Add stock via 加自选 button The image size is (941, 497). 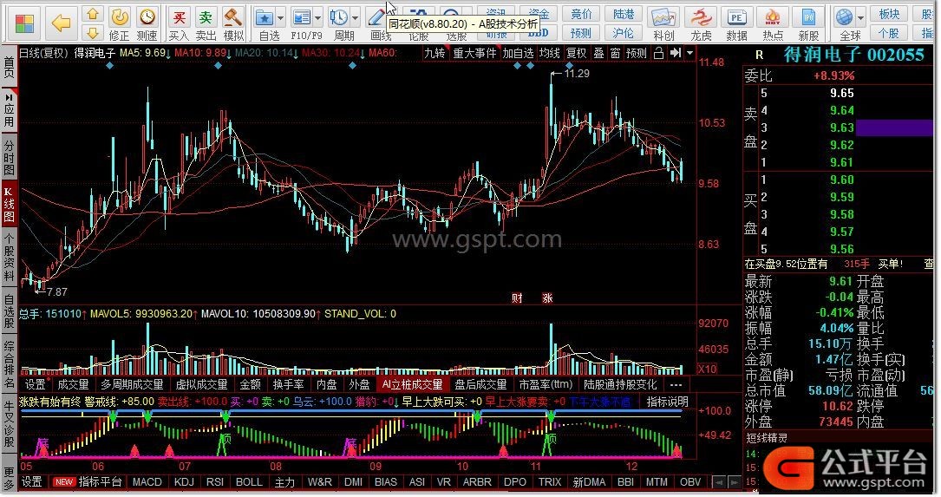518,54
